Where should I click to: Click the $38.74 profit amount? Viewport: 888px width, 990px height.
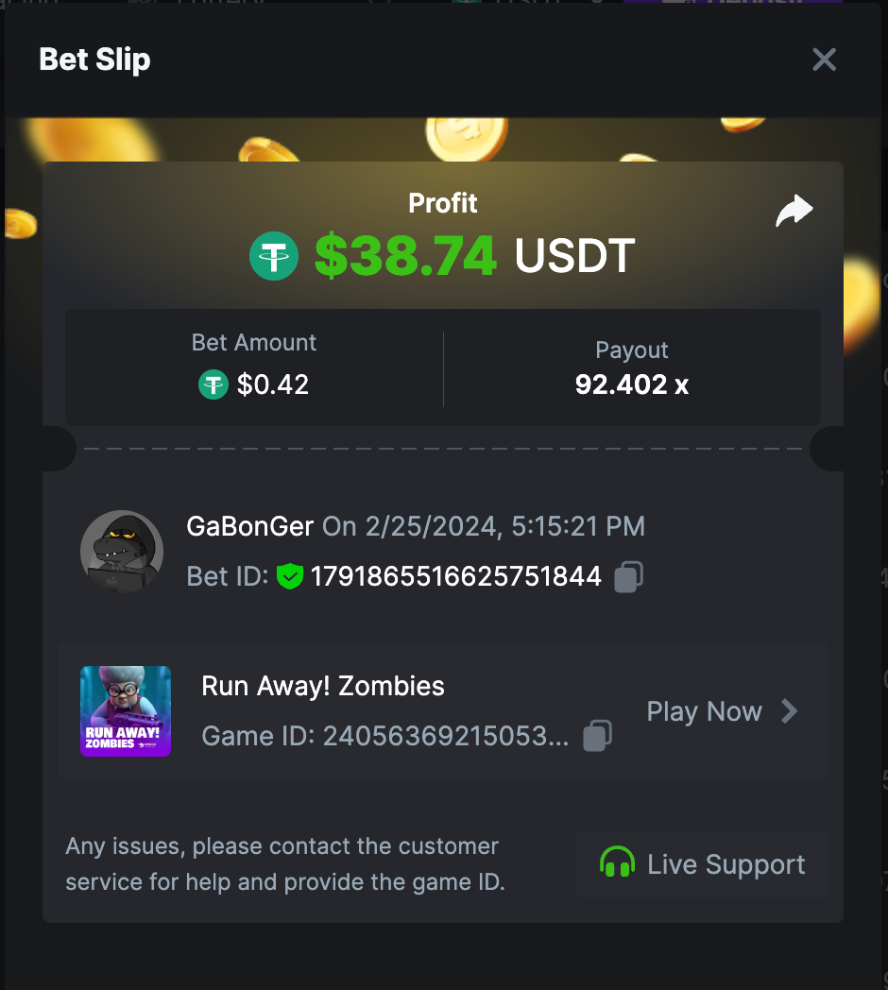[x=405, y=256]
